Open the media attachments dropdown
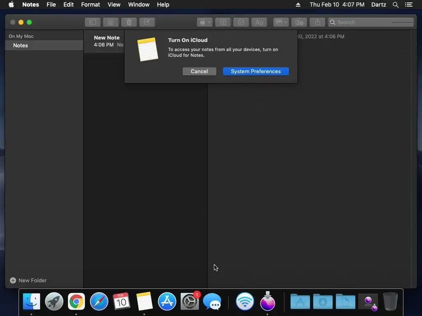The width and height of the screenshot is (422, 316). click(281, 22)
